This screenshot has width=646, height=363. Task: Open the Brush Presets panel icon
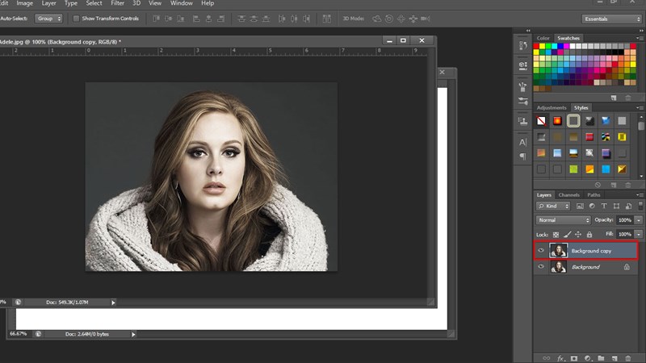[522, 101]
